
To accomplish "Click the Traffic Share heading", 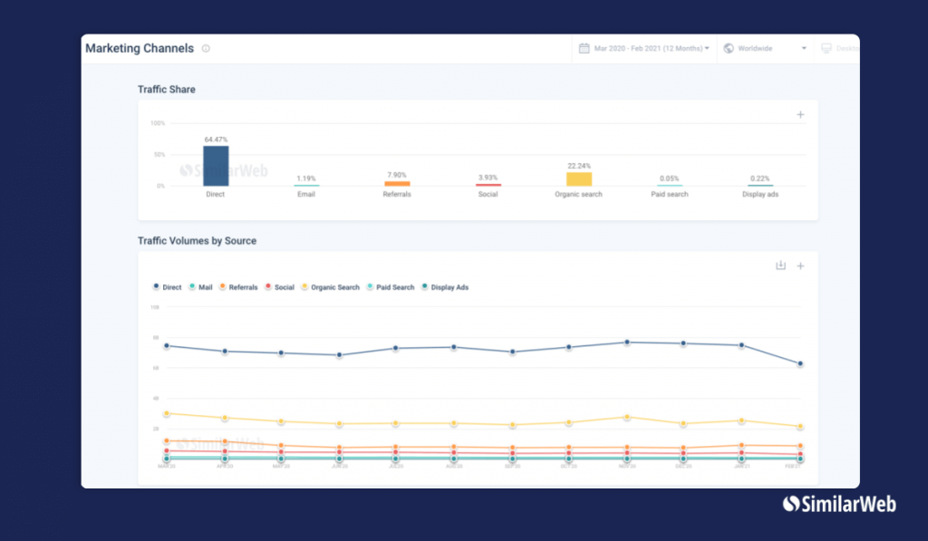I will click(x=167, y=90).
